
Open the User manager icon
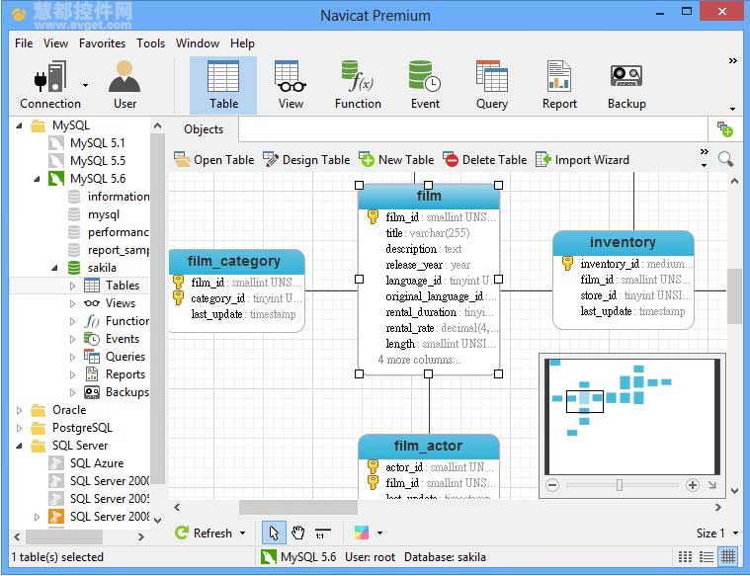point(125,85)
